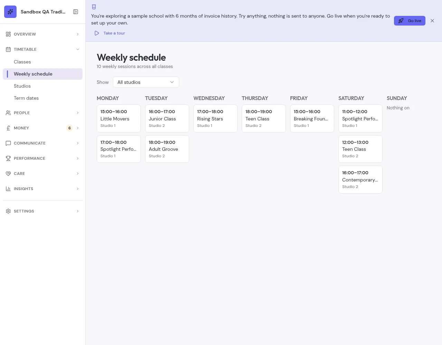Open Saturday's 11:00 Spotlight Performance card

click(x=361, y=118)
